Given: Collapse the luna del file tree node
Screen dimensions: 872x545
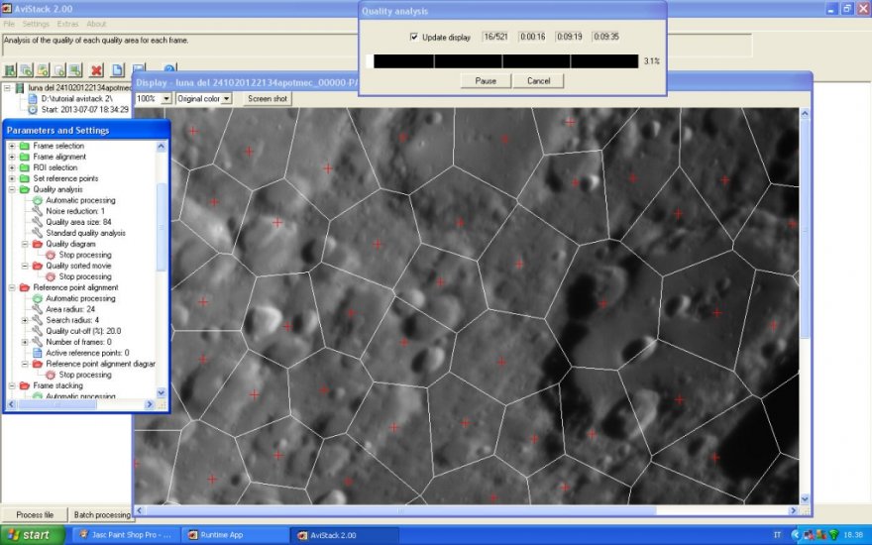Looking at the screenshot, I should click(x=7, y=88).
